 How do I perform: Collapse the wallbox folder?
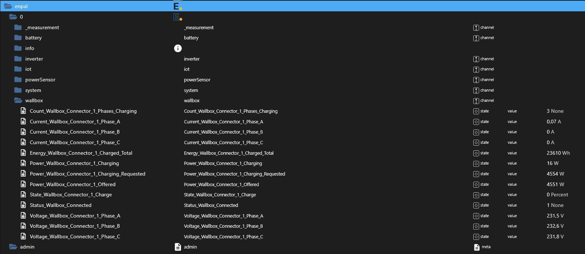[18, 100]
